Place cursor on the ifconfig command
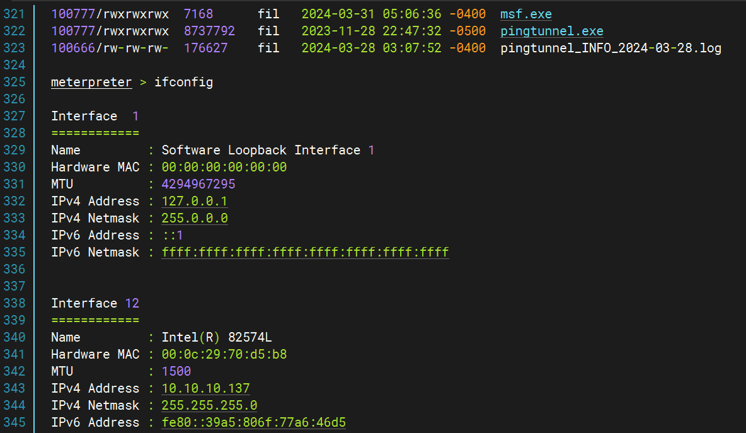The width and height of the screenshot is (746, 433). click(183, 82)
